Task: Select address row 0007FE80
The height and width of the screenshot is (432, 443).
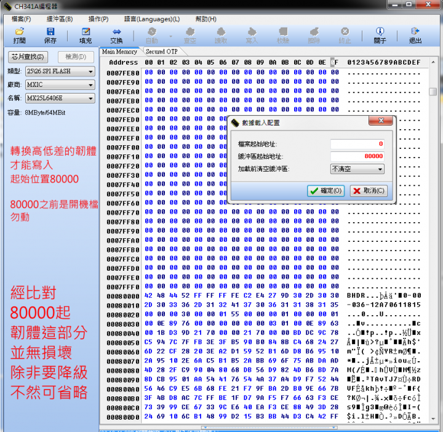Action: tap(123, 73)
